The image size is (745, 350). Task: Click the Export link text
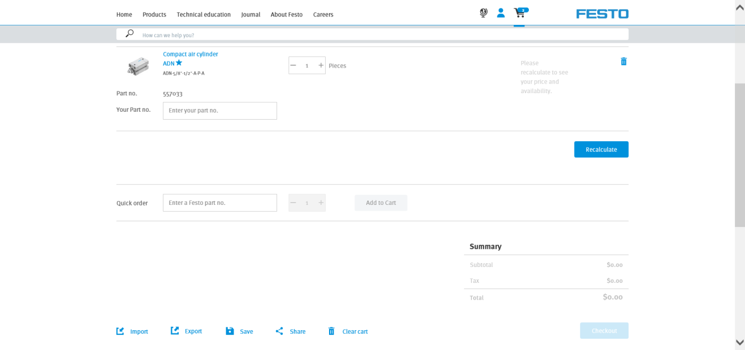click(x=194, y=331)
